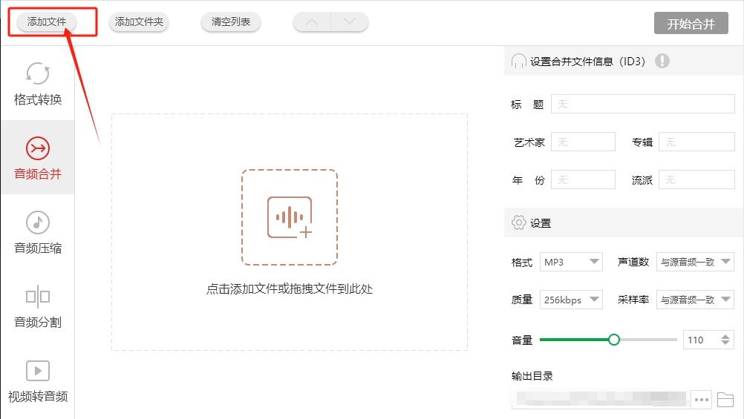Open the audio split tool
The image size is (744, 419).
pyautogui.click(x=38, y=297)
